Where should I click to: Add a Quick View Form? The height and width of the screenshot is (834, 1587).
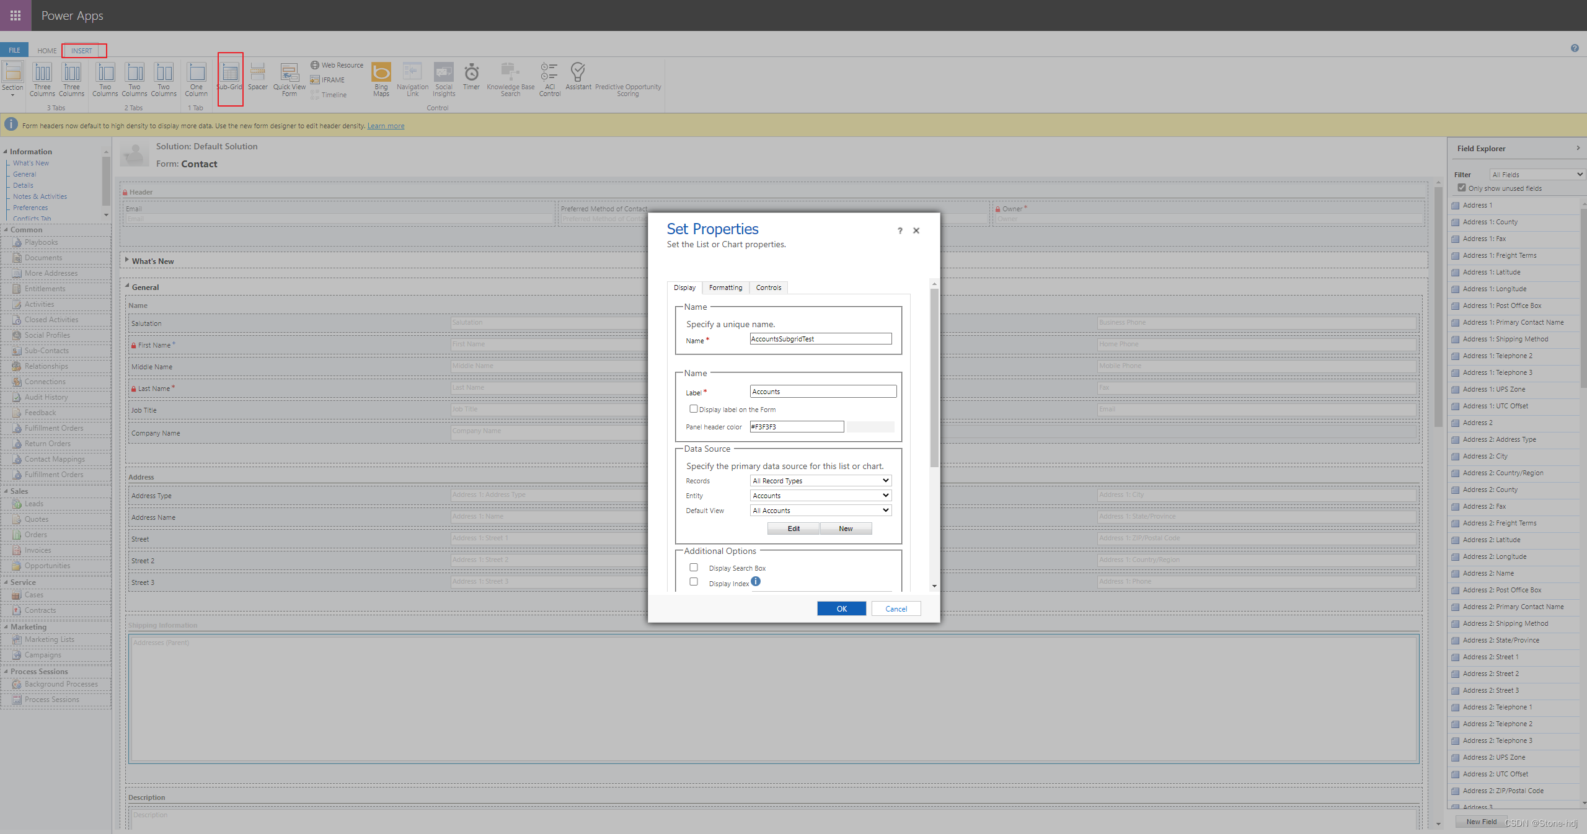289,73
